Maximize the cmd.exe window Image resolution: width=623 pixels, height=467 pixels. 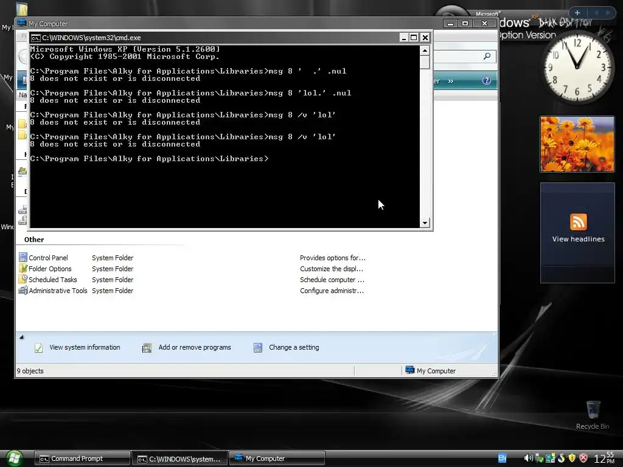[414, 38]
